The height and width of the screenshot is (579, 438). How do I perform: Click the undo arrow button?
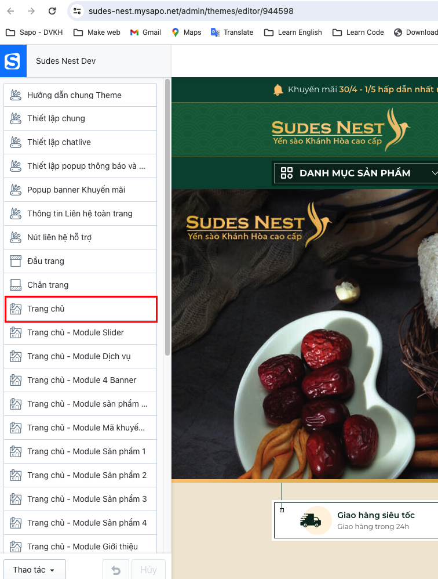tap(116, 570)
